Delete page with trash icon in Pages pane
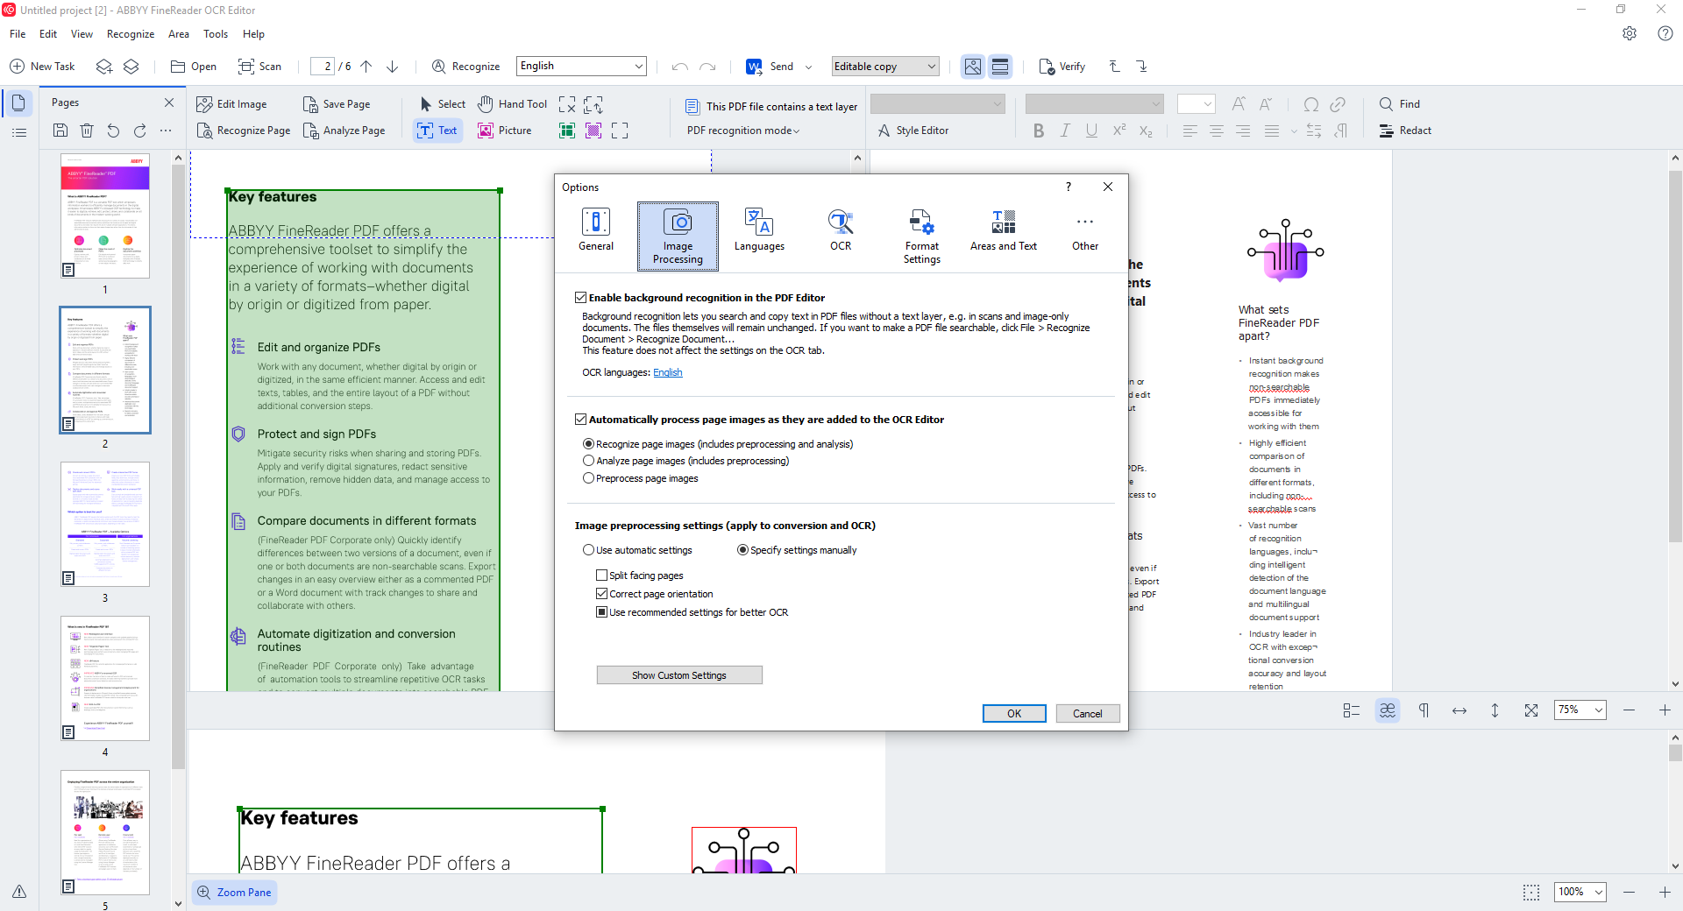1683x911 pixels. [87, 131]
